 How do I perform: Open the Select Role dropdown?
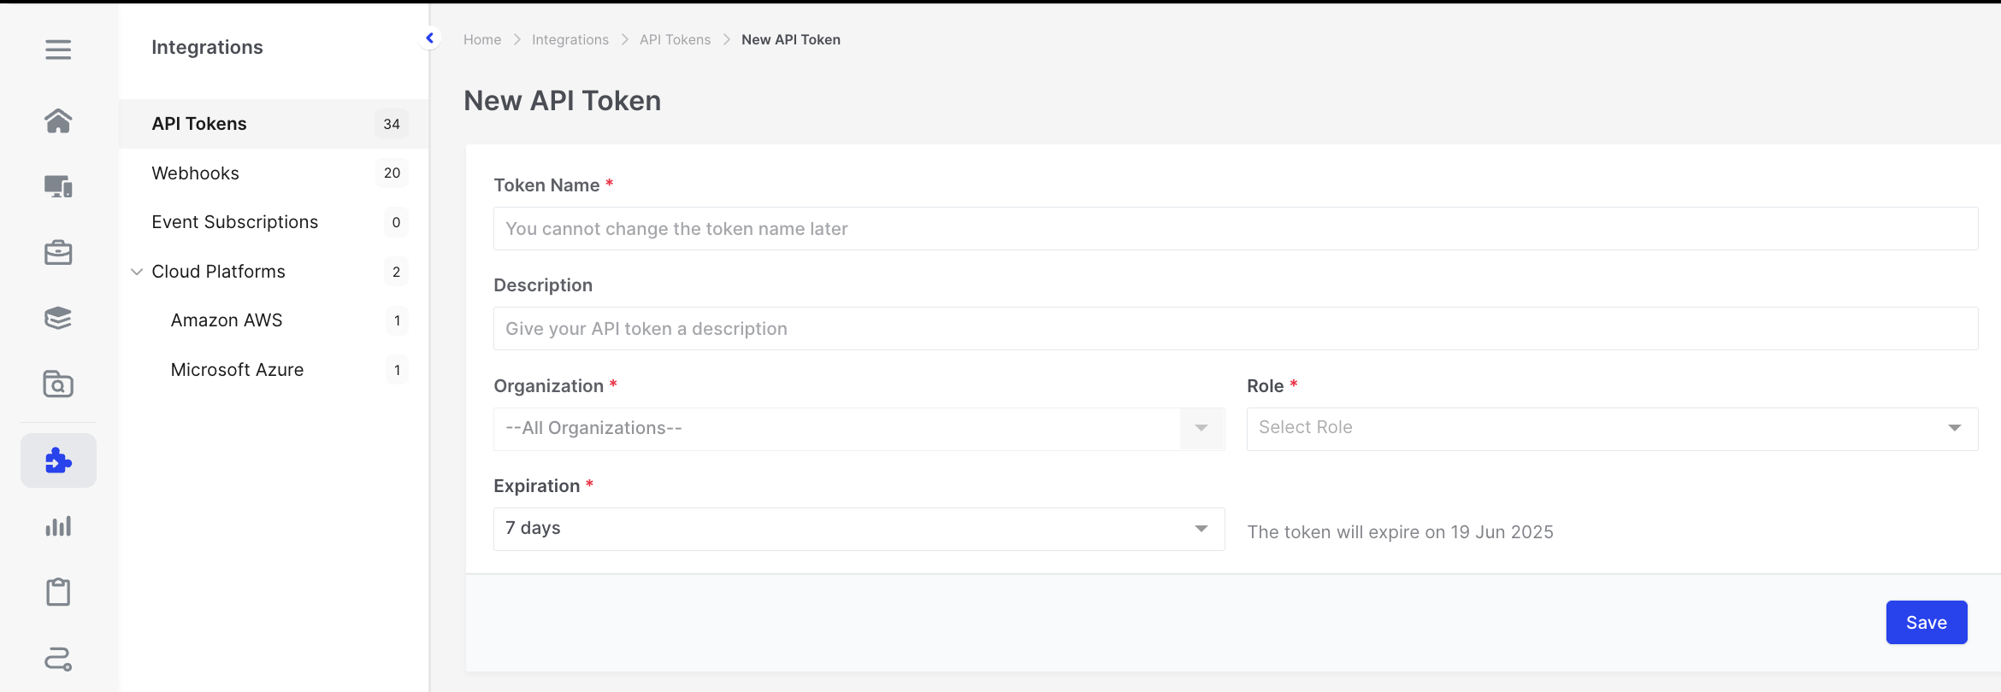click(1611, 429)
